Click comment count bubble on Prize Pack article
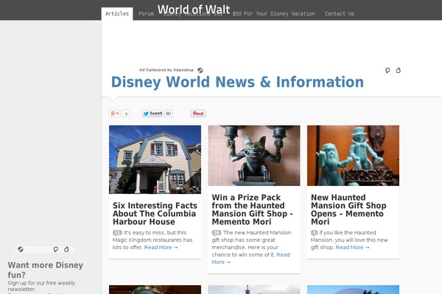 pos(217,233)
